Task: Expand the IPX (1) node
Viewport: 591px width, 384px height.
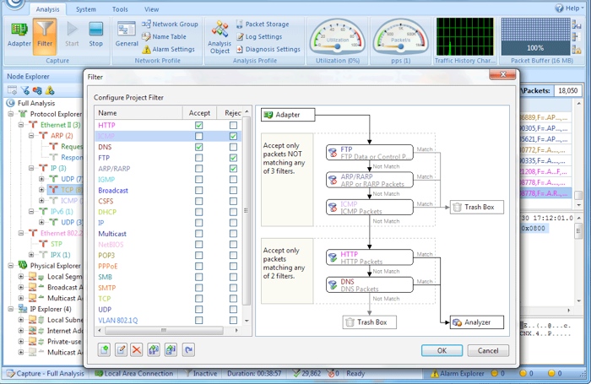Action: pyautogui.click(x=32, y=255)
